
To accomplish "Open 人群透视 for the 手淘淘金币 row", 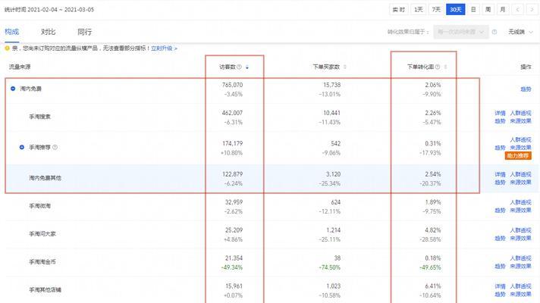I will click(520, 258).
